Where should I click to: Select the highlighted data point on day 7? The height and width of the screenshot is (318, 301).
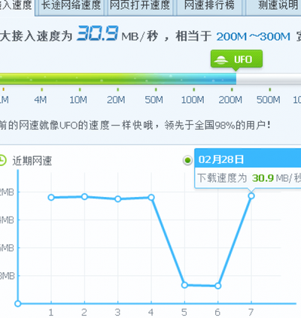251,195
